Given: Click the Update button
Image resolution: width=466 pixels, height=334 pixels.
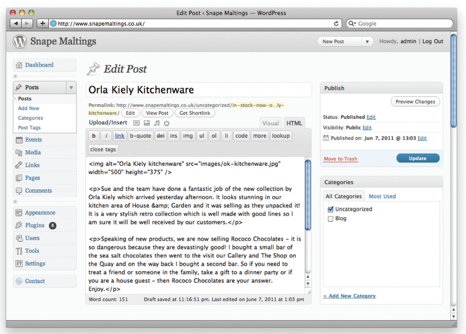Looking at the screenshot, I should [x=418, y=158].
